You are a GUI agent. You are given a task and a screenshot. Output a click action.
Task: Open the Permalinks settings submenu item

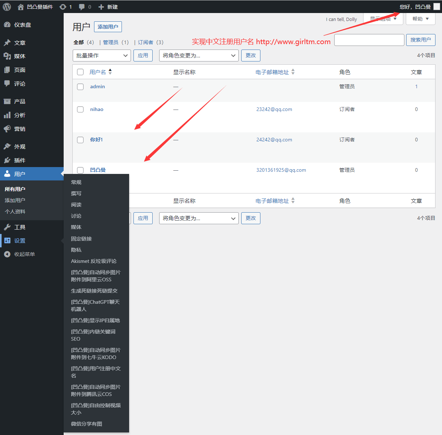tap(81, 239)
